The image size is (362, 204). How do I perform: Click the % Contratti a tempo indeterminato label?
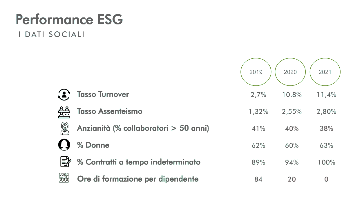coord(139,162)
